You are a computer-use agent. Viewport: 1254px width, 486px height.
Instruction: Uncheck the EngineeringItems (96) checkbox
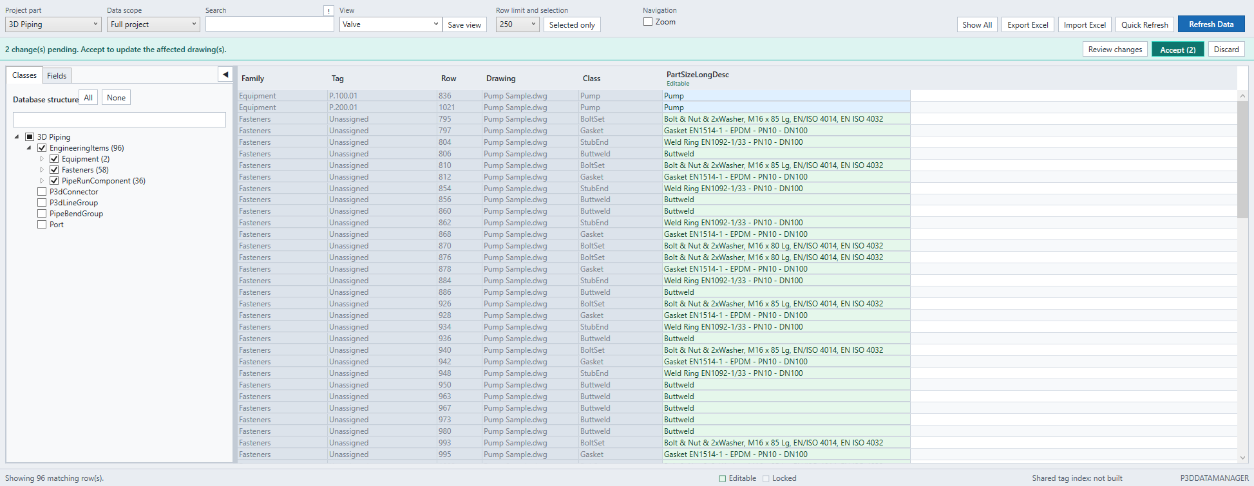(x=42, y=148)
